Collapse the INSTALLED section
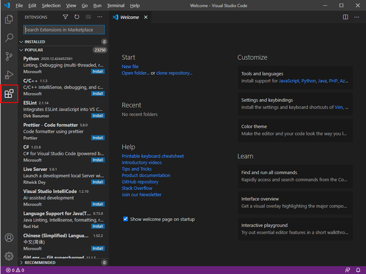 tap(21, 42)
